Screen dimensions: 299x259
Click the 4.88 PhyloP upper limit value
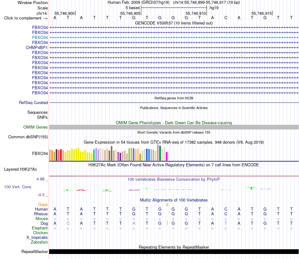tap(40, 179)
